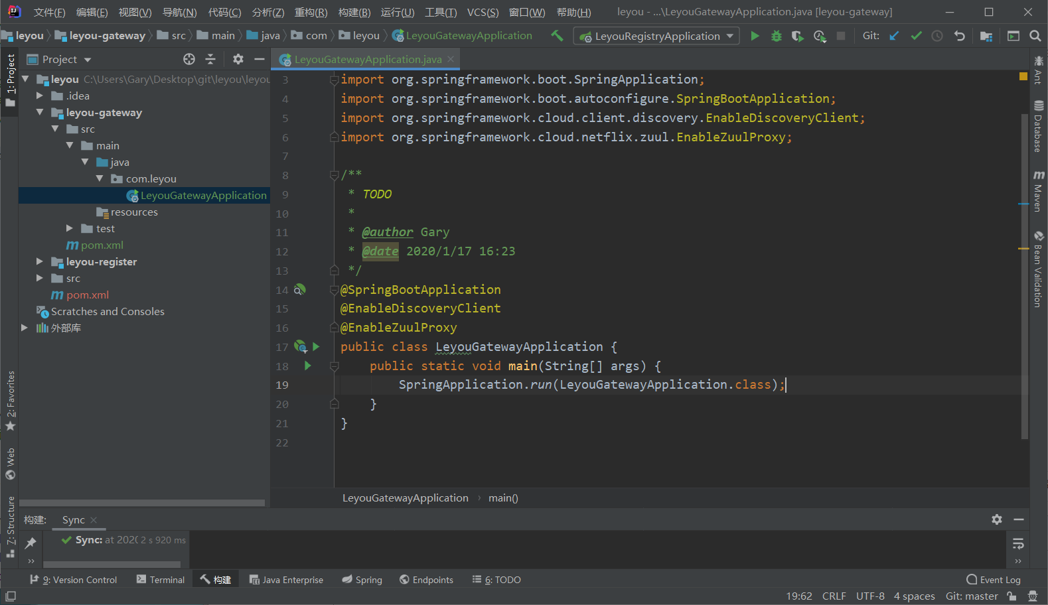The width and height of the screenshot is (1048, 605).
Task: Toggle the Z: Structure tool window
Action: click(x=10, y=528)
